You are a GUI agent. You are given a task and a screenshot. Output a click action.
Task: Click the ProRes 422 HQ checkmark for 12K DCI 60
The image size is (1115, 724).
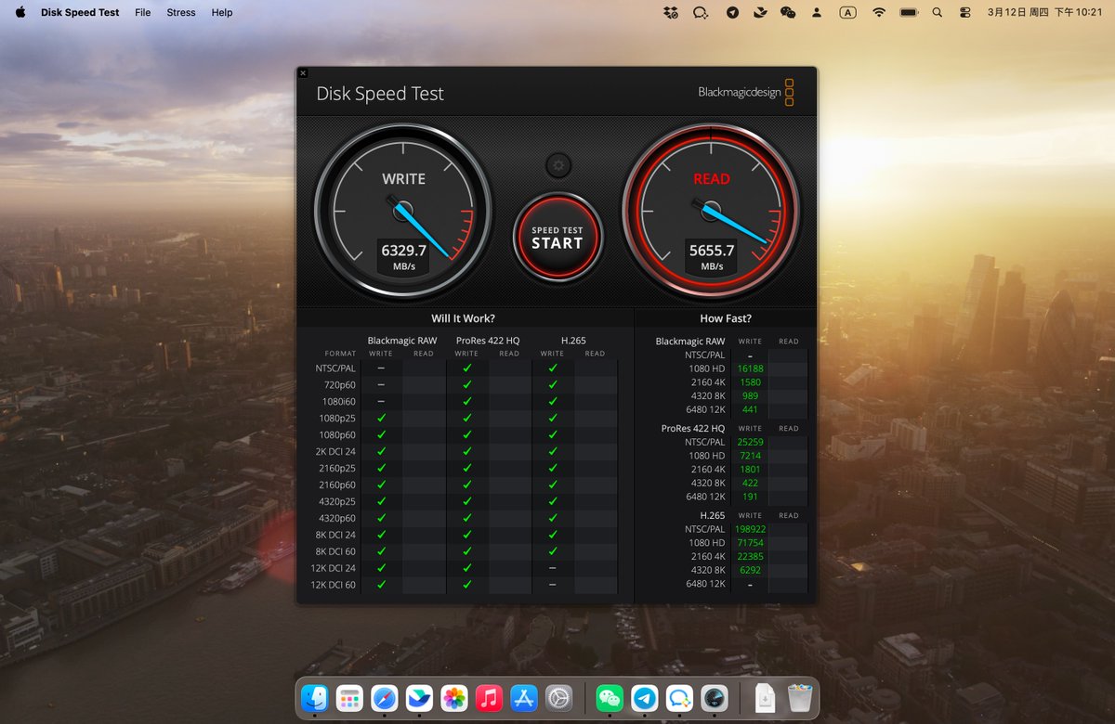tap(466, 585)
